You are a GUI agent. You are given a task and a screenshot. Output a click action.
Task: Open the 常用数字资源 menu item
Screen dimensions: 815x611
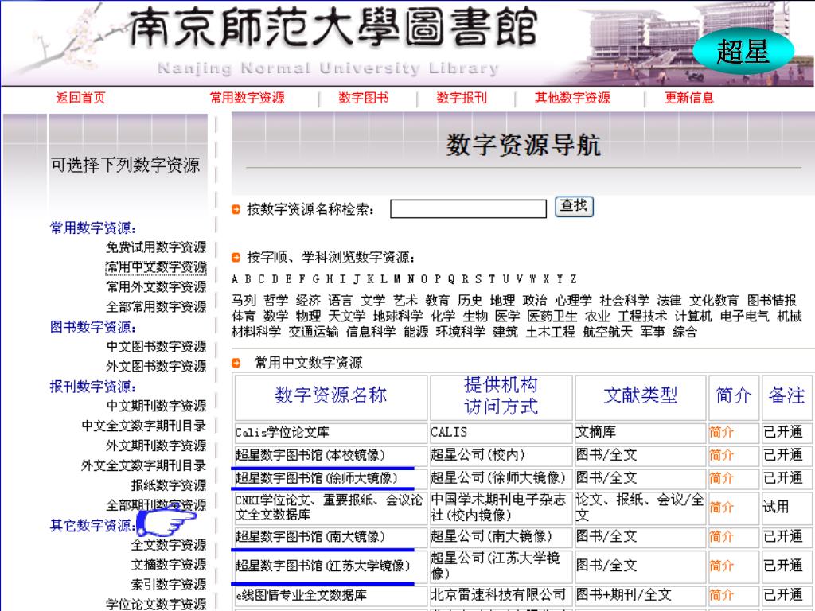click(247, 98)
